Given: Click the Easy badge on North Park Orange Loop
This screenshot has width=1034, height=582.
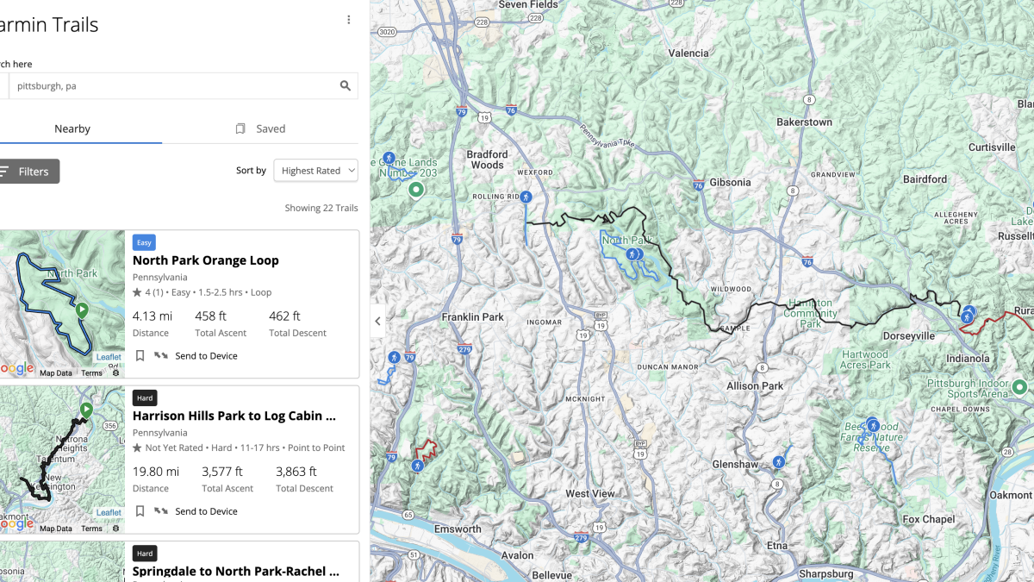Looking at the screenshot, I should click(144, 242).
